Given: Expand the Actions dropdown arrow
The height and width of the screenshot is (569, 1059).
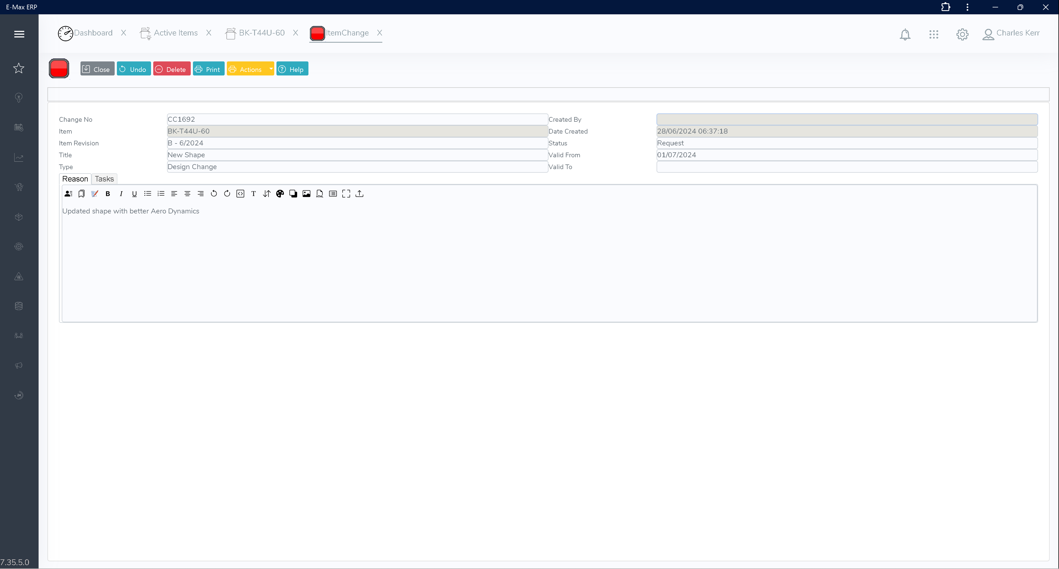Looking at the screenshot, I should [x=271, y=69].
